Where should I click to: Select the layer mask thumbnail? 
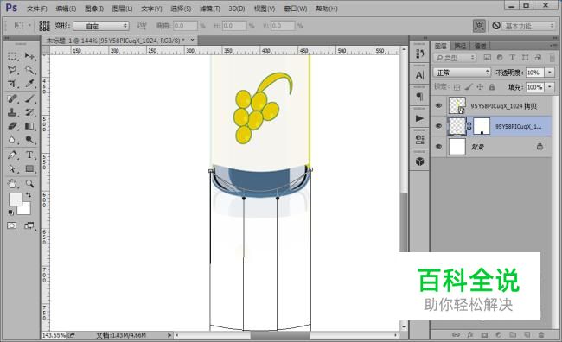482,126
